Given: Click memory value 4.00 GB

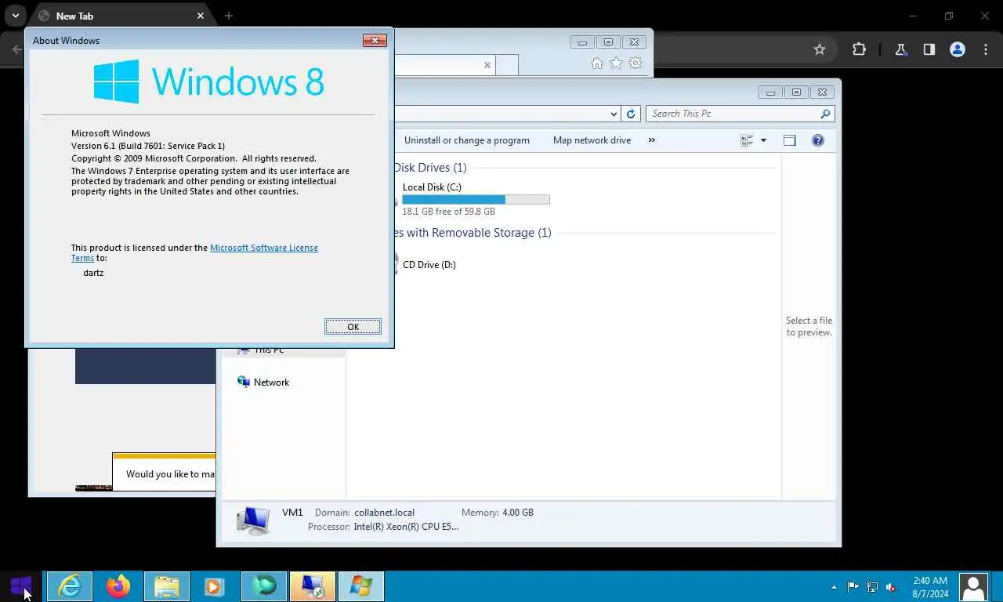Looking at the screenshot, I should pyautogui.click(x=518, y=513).
